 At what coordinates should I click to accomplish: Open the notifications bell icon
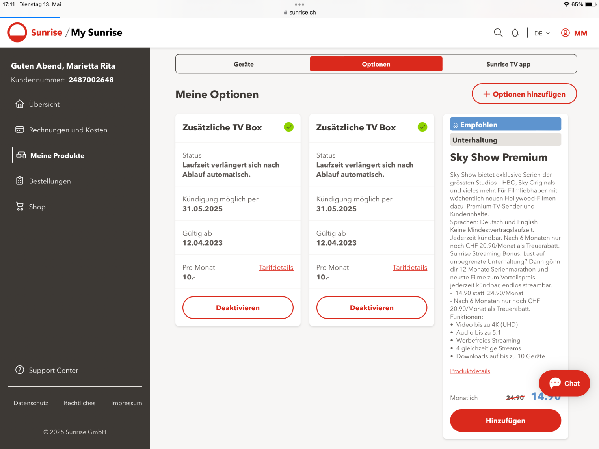pyautogui.click(x=515, y=33)
